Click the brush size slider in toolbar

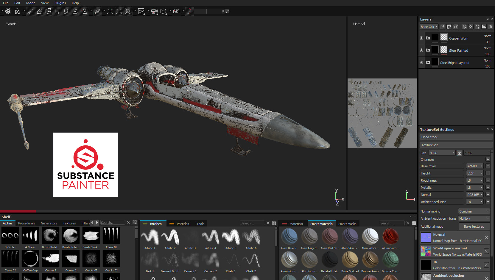point(207,11)
